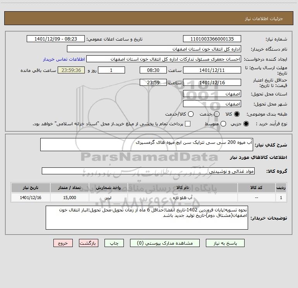Click the نام کالا column header

coord(182,187)
